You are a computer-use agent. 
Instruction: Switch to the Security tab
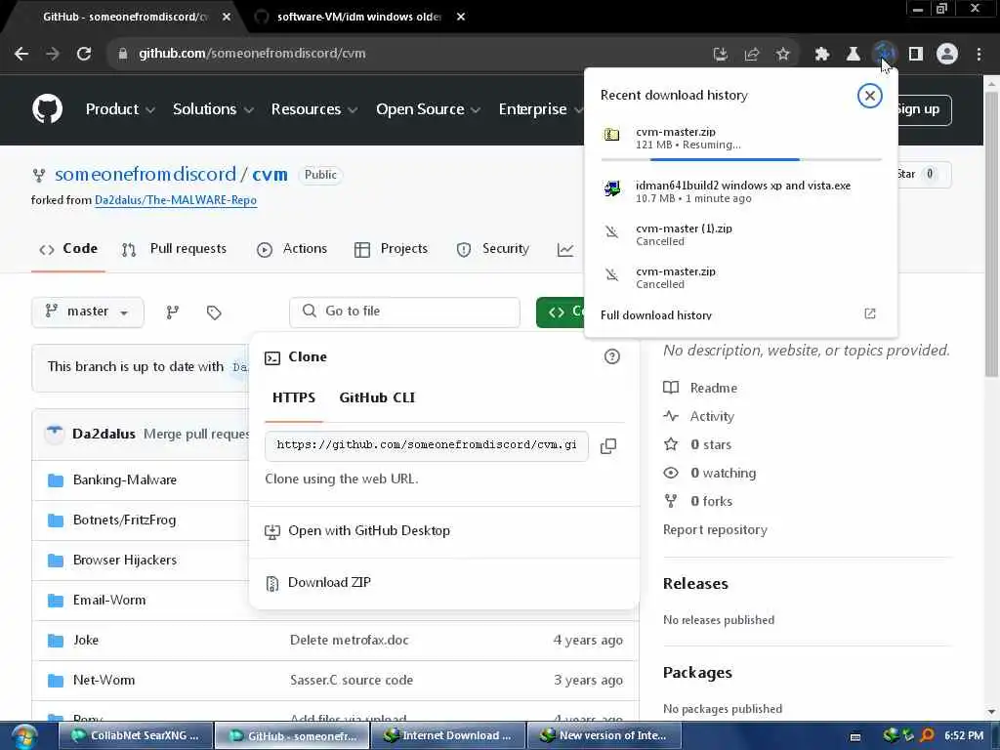[x=493, y=249]
